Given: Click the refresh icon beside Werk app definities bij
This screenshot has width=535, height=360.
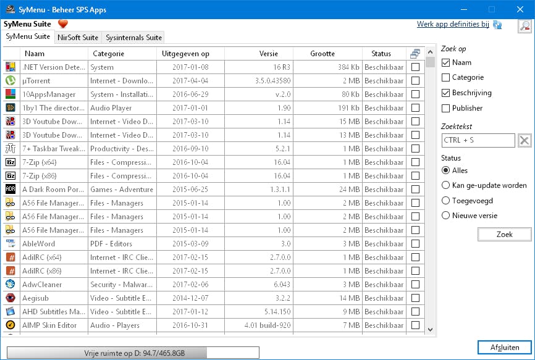Looking at the screenshot, I should point(497,25).
